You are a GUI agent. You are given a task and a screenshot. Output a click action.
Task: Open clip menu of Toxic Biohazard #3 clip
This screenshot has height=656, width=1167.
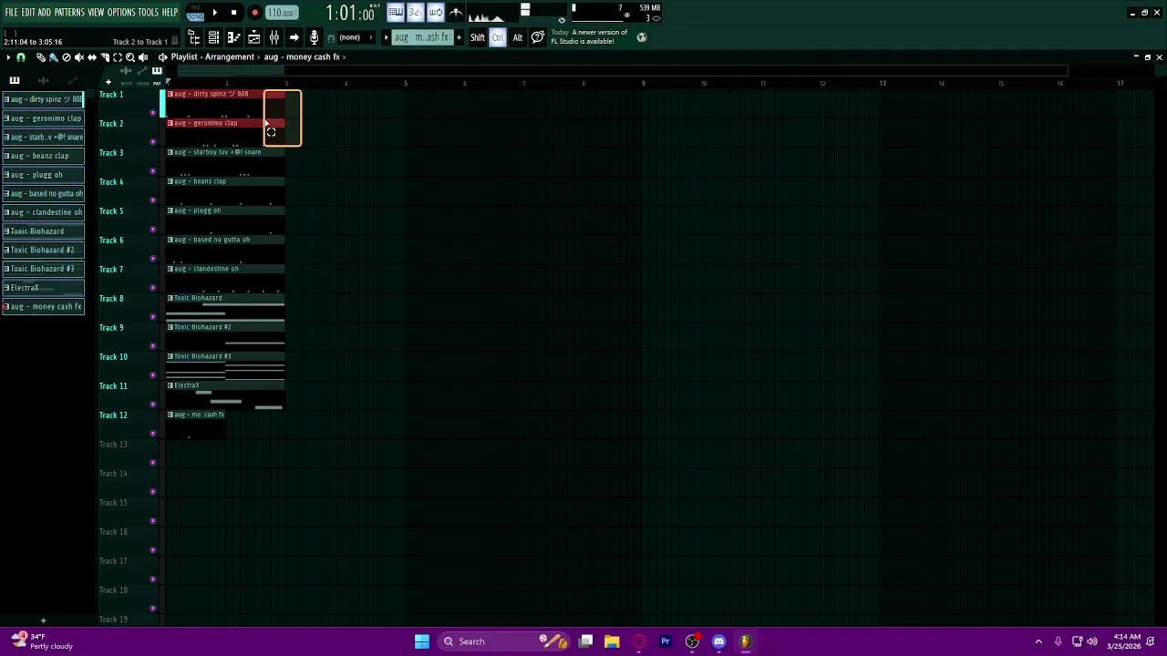click(170, 356)
